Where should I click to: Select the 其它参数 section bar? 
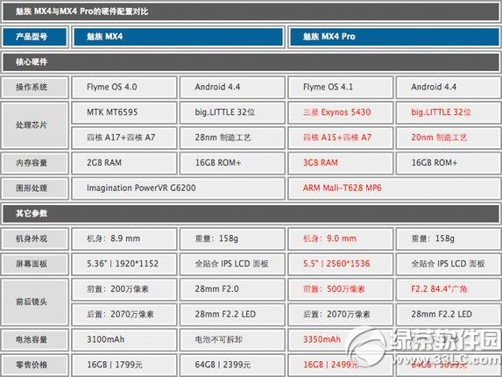[251, 214]
